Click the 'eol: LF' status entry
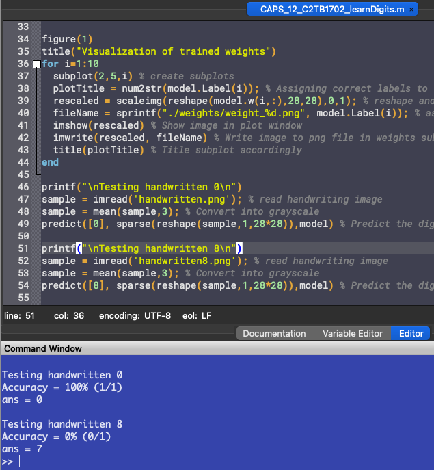Image resolution: width=434 pixels, height=470 pixels. click(197, 315)
